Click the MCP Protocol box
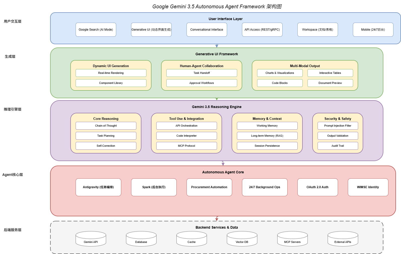This screenshot has width=401, height=254. (187, 146)
